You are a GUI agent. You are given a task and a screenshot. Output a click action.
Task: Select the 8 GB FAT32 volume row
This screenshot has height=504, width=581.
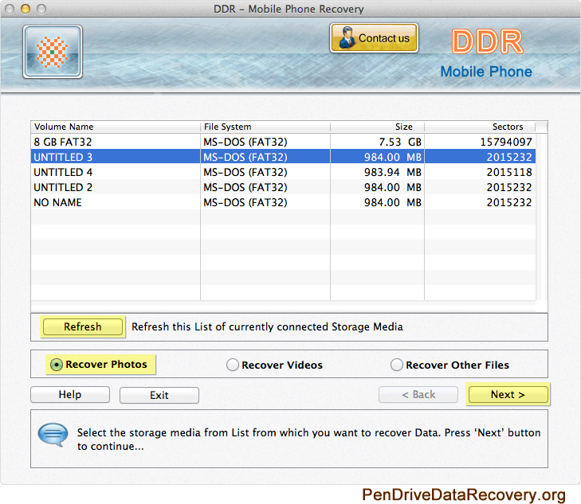pyautogui.click(x=283, y=142)
